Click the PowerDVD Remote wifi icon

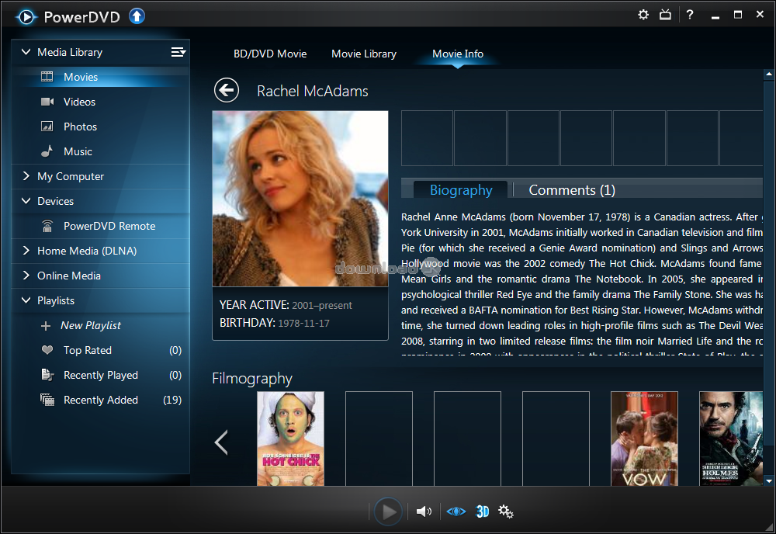(x=47, y=226)
